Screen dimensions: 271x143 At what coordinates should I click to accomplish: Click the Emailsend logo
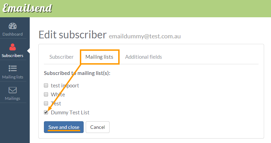27,8
